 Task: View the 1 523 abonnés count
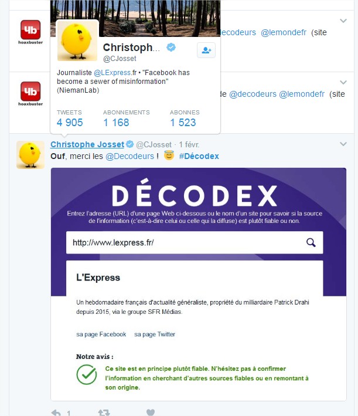click(183, 122)
